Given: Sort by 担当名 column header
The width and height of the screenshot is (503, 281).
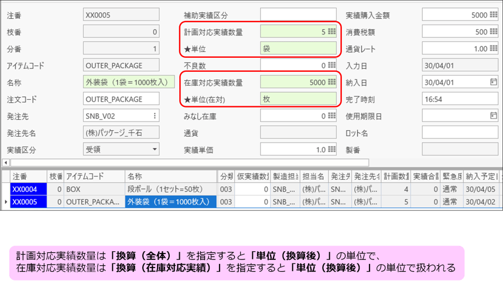Looking at the screenshot, I should coord(314,176).
